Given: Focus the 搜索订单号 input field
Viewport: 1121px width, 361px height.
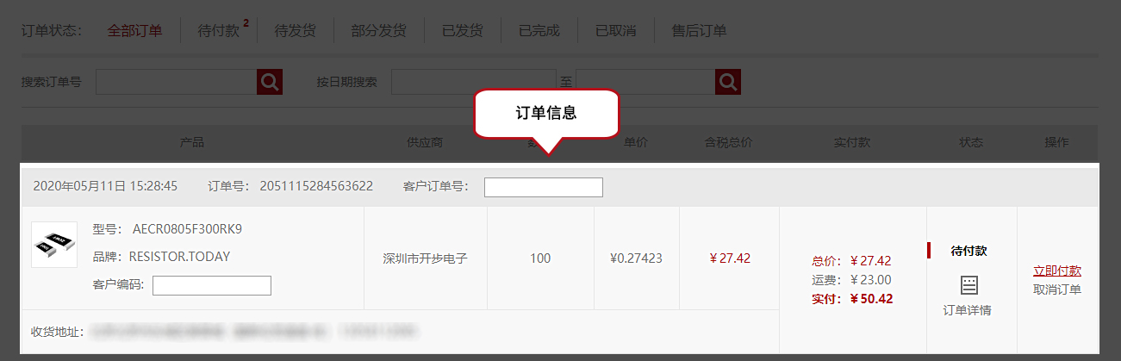Looking at the screenshot, I should click(x=177, y=82).
